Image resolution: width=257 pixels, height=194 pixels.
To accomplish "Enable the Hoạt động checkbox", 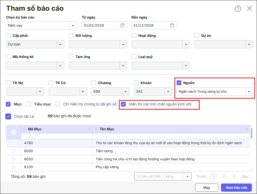I will coord(134,36).
